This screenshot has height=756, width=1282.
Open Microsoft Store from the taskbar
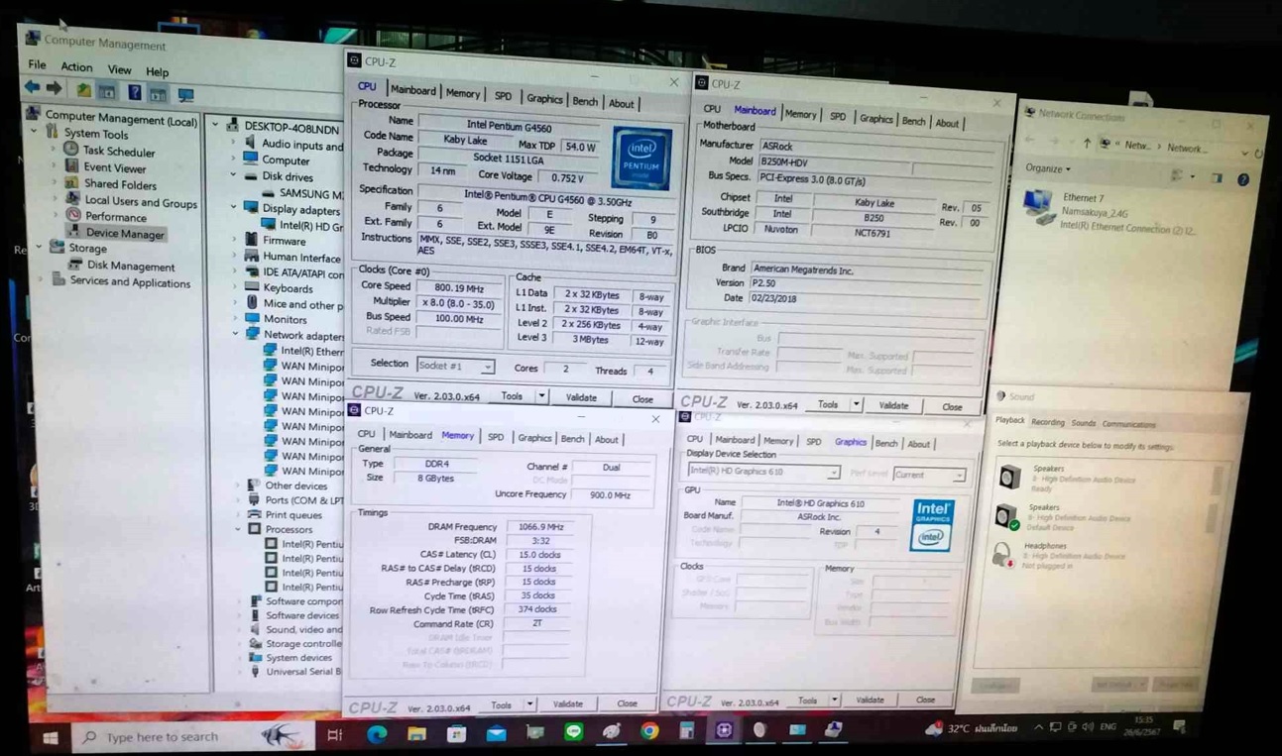[x=456, y=734]
